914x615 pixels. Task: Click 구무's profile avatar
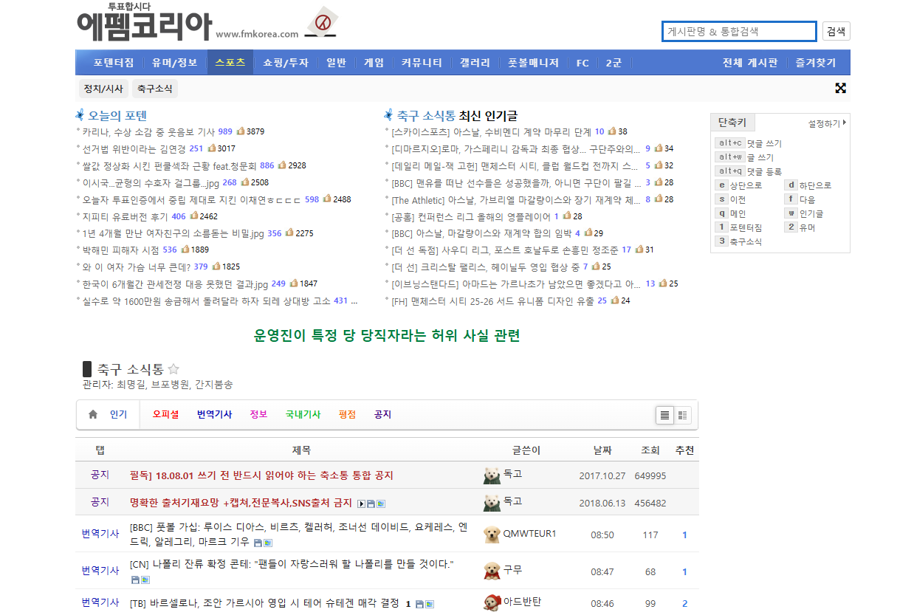[492, 571]
